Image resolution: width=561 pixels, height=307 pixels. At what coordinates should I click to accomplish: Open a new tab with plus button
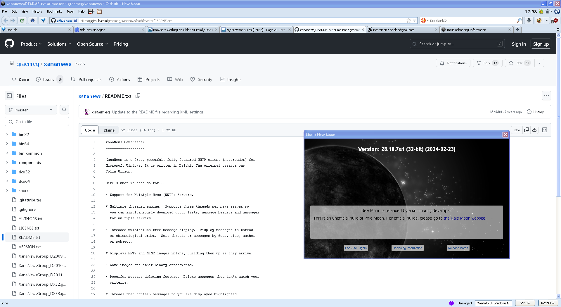click(517, 30)
